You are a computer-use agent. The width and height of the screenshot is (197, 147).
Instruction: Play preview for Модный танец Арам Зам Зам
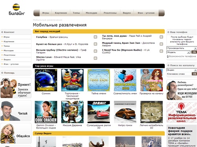pos(161,44)
